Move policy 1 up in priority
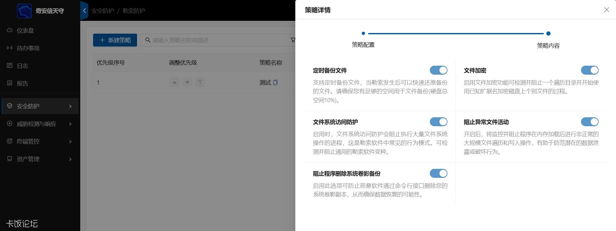 (174, 82)
